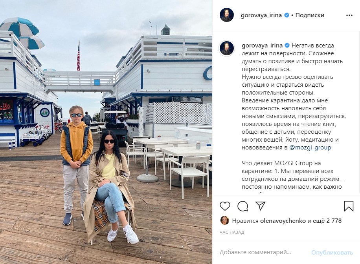This screenshot has width=360, height=264.
Task: Click the verified badge in header
Action: point(287,15)
